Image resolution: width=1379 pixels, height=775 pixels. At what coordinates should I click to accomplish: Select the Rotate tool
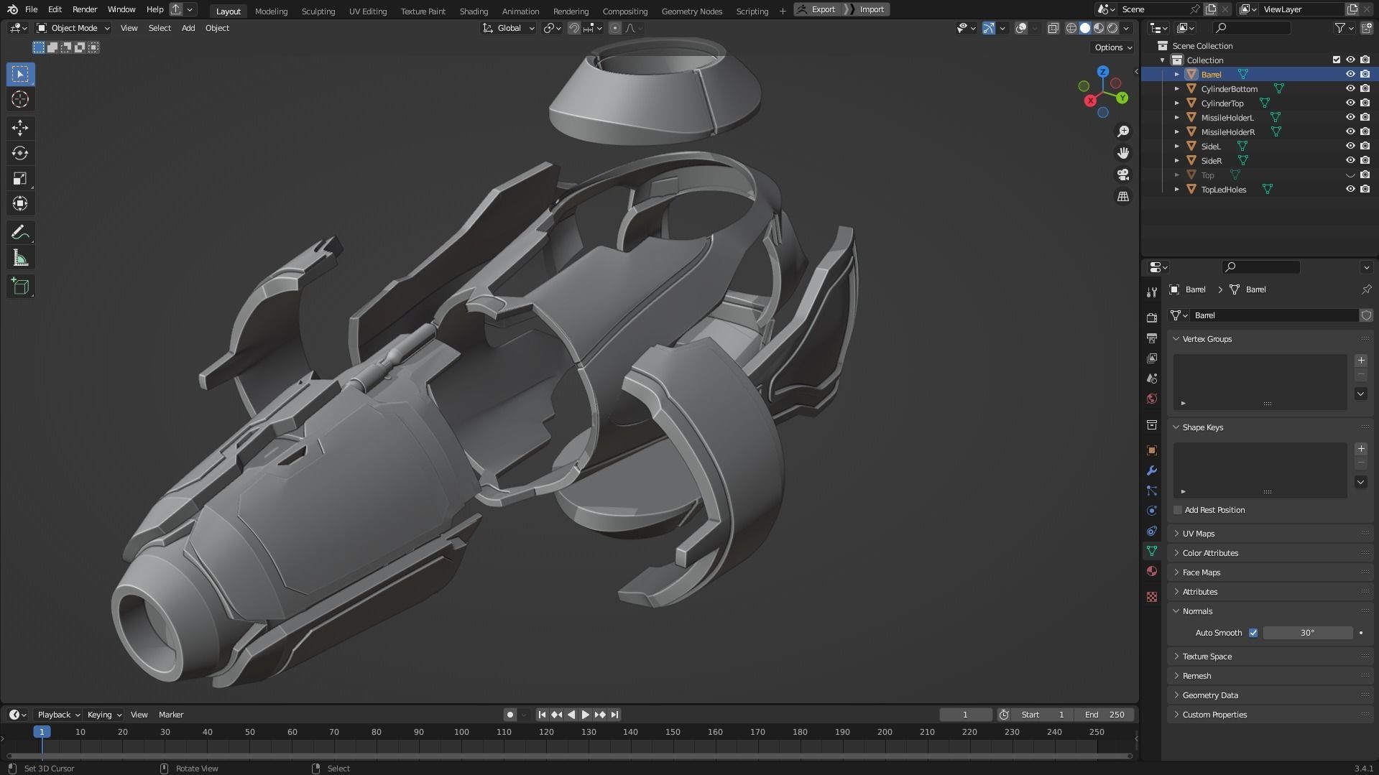[x=20, y=153]
